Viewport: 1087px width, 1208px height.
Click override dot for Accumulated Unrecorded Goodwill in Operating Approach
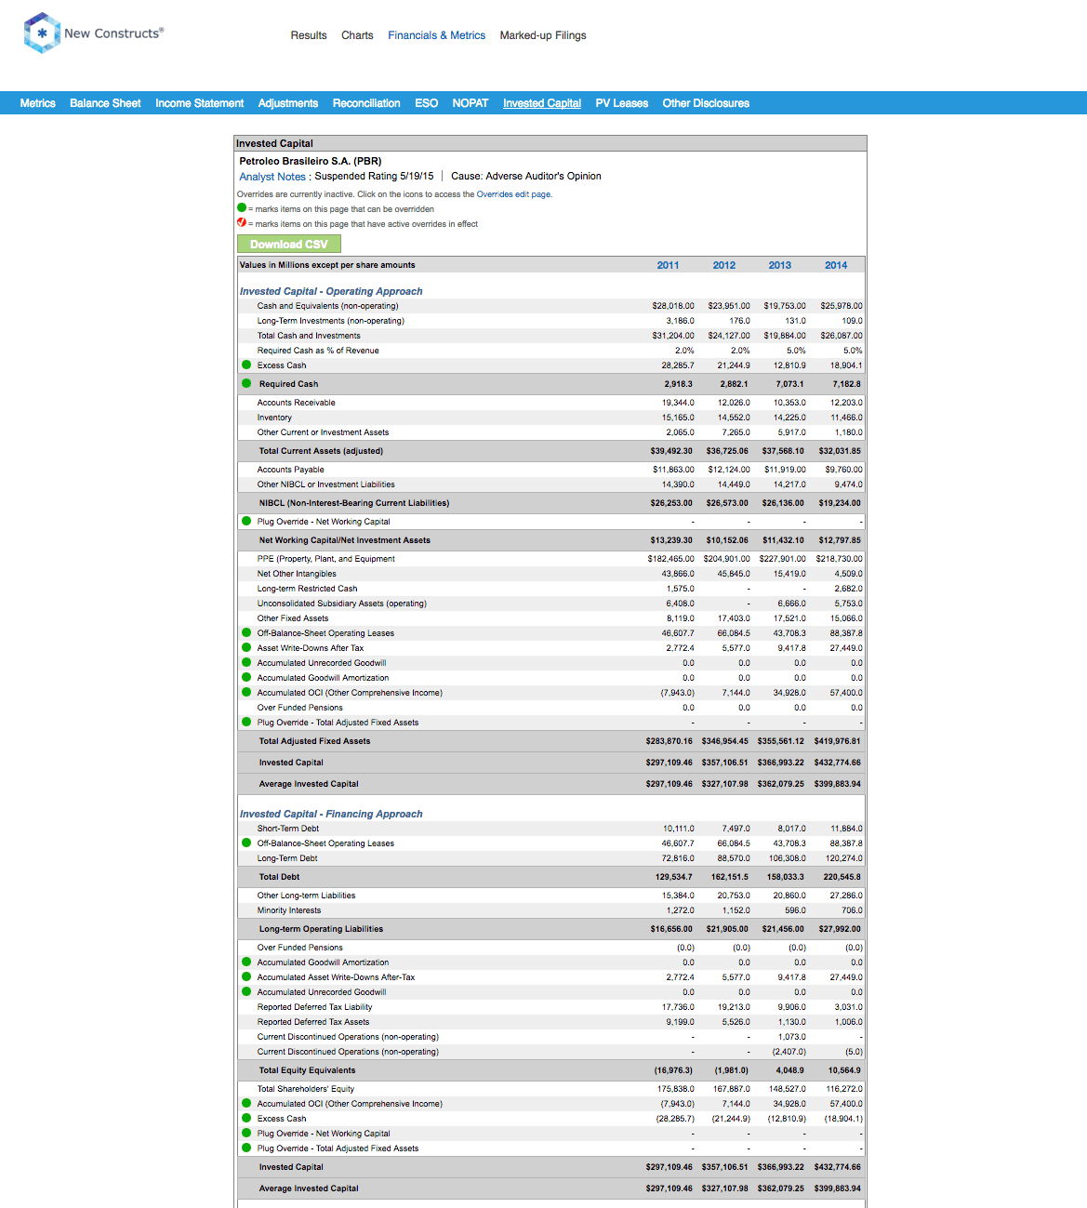pos(246,662)
